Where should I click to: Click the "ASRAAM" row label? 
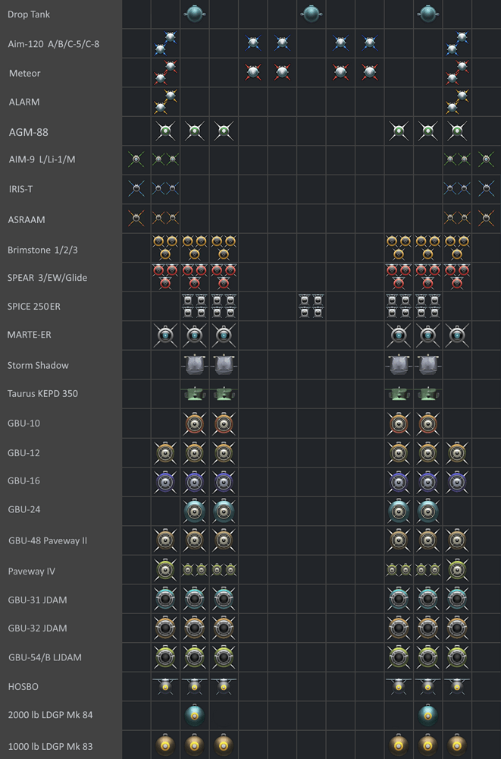(x=27, y=220)
